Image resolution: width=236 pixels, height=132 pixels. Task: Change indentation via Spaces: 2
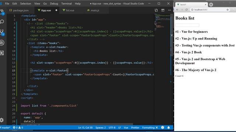[x=101, y=128]
